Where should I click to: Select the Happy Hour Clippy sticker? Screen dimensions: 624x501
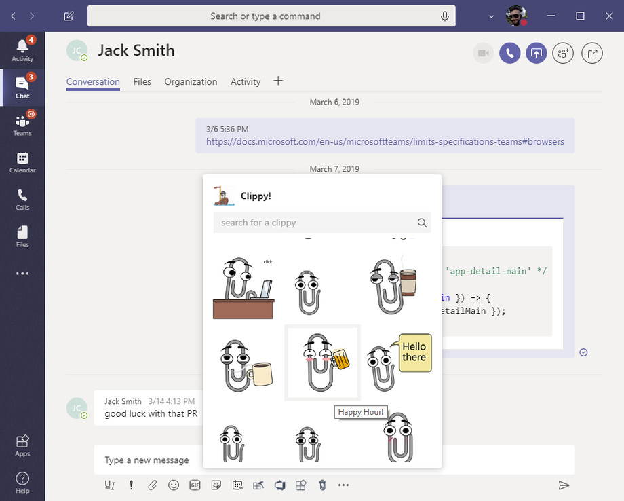click(x=322, y=362)
